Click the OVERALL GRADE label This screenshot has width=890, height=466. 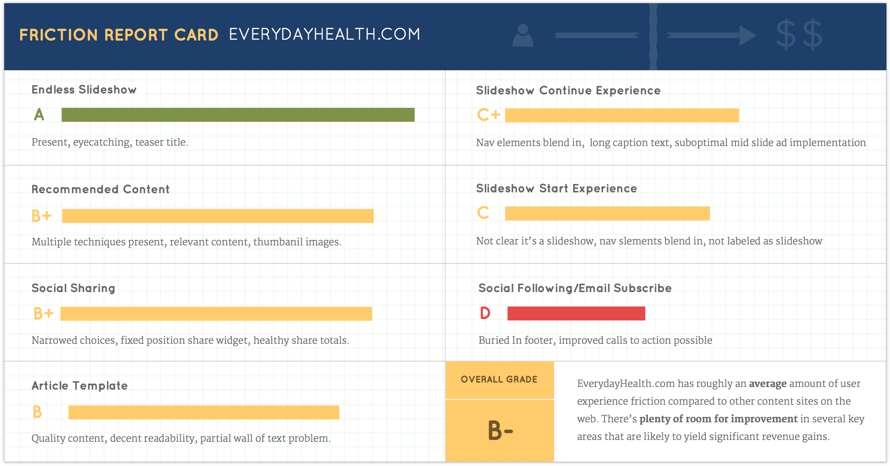(x=499, y=380)
